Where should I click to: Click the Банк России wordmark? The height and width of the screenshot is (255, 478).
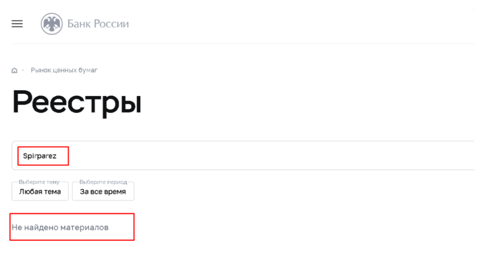pos(98,24)
